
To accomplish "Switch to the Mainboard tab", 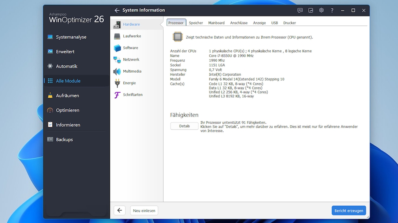I will [216, 23].
